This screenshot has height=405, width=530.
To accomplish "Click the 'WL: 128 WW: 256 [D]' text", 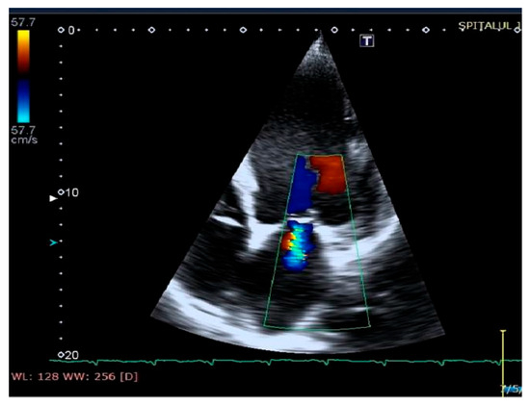I will pyautogui.click(x=75, y=377).
